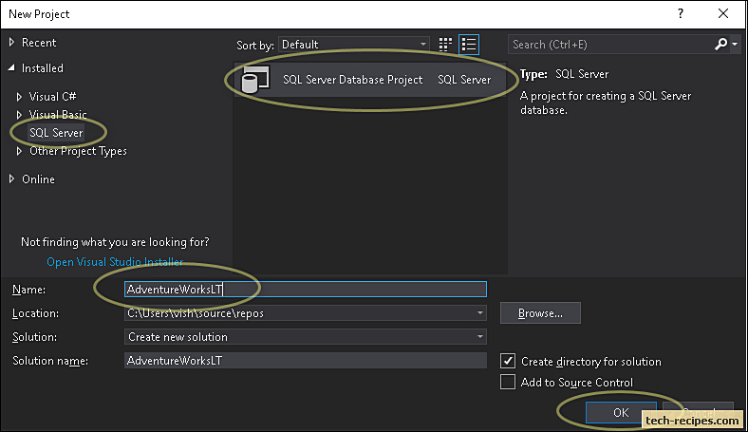
Task: Click the search magnifier icon
Action: click(x=720, y=45)
